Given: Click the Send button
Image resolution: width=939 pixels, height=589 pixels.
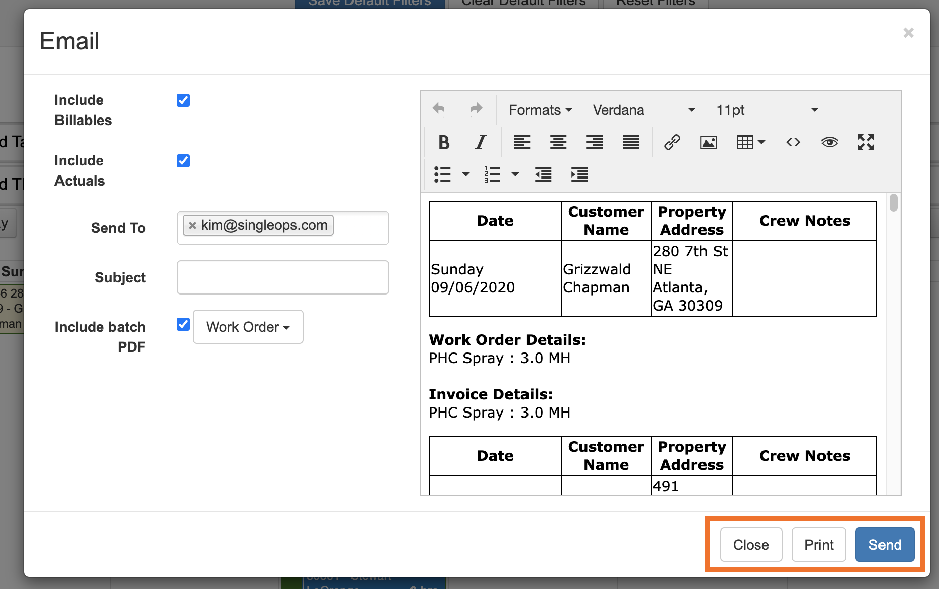Looking at the screenshot, I should (885, 545).
